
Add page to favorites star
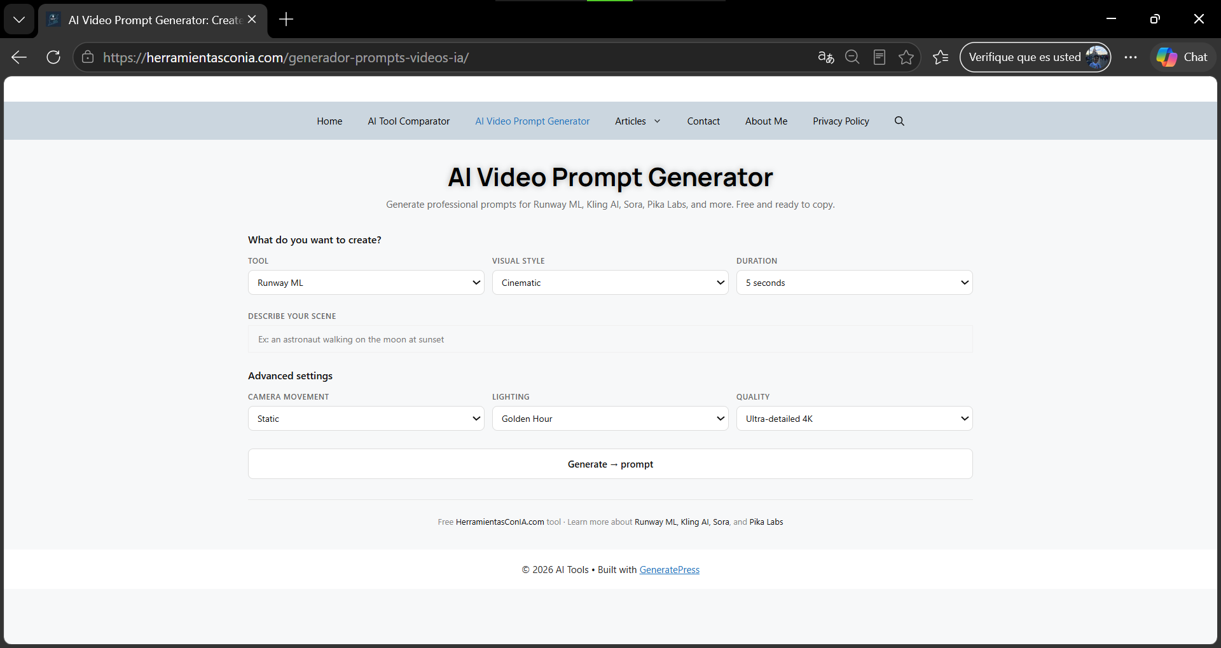pyautogui.click(x=906, y=57)
